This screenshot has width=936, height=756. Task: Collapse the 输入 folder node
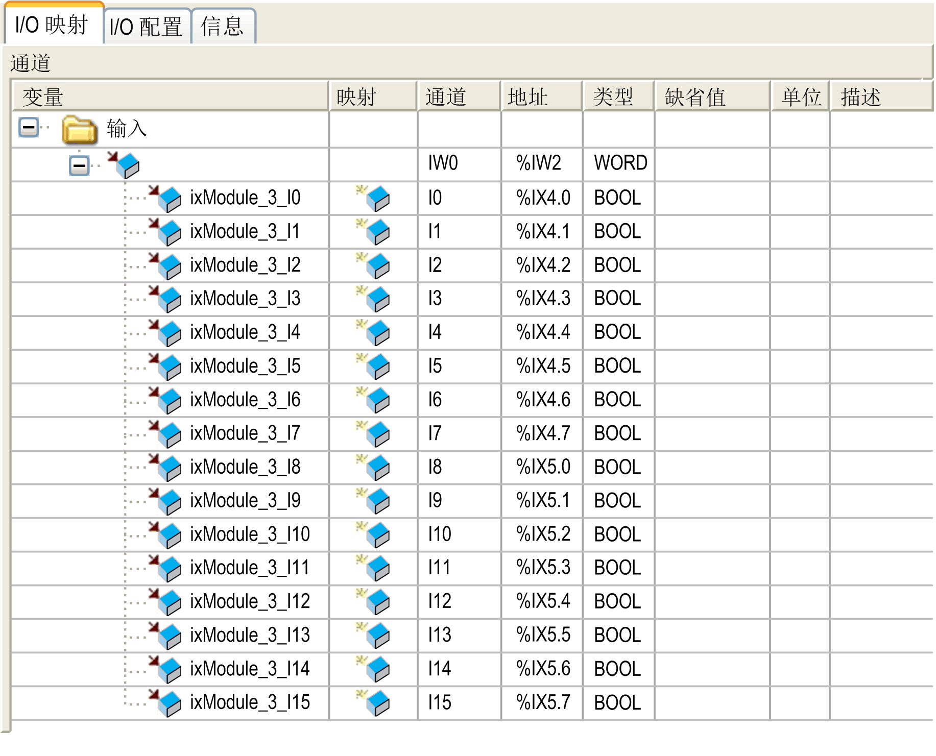(29, 128)
